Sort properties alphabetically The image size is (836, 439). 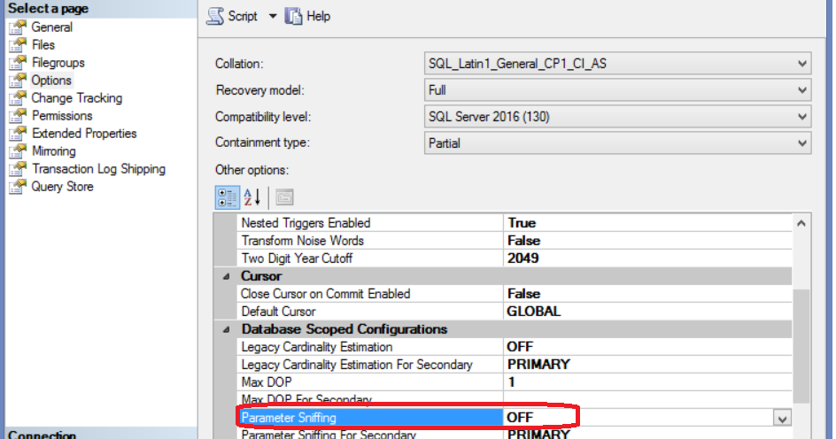252,197
